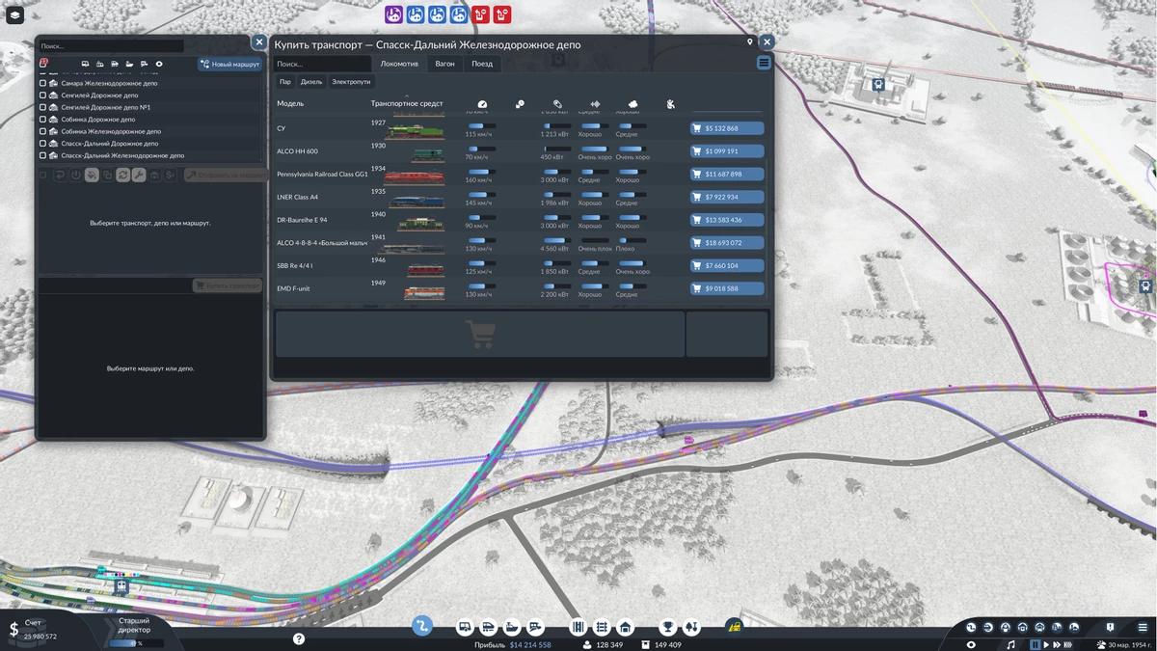Image resolution: width=1157 pixels, height=651 pixels.
Task: Buy EMD F-unit for $9 018 588
Action: (x=728, y=288)
